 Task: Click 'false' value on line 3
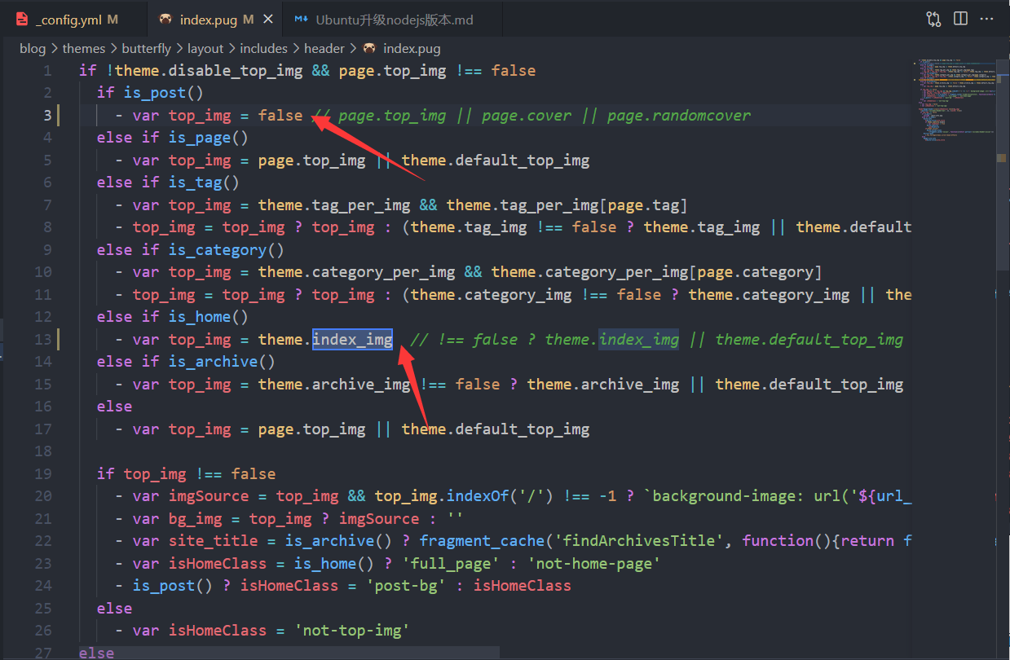click(280, 115)
